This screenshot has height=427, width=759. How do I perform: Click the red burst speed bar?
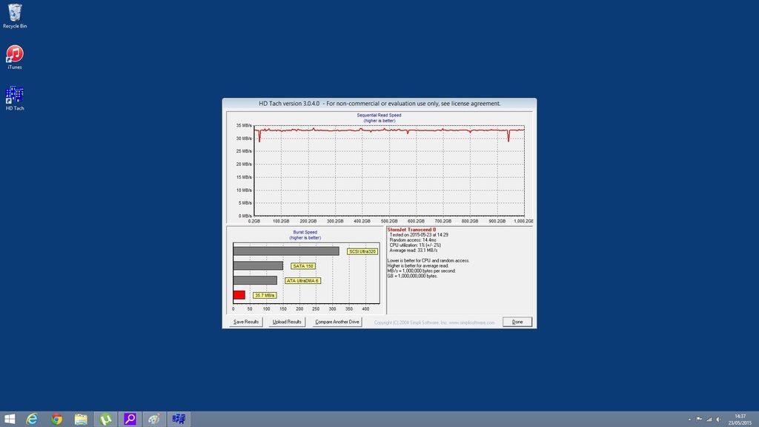pos(239,295)
